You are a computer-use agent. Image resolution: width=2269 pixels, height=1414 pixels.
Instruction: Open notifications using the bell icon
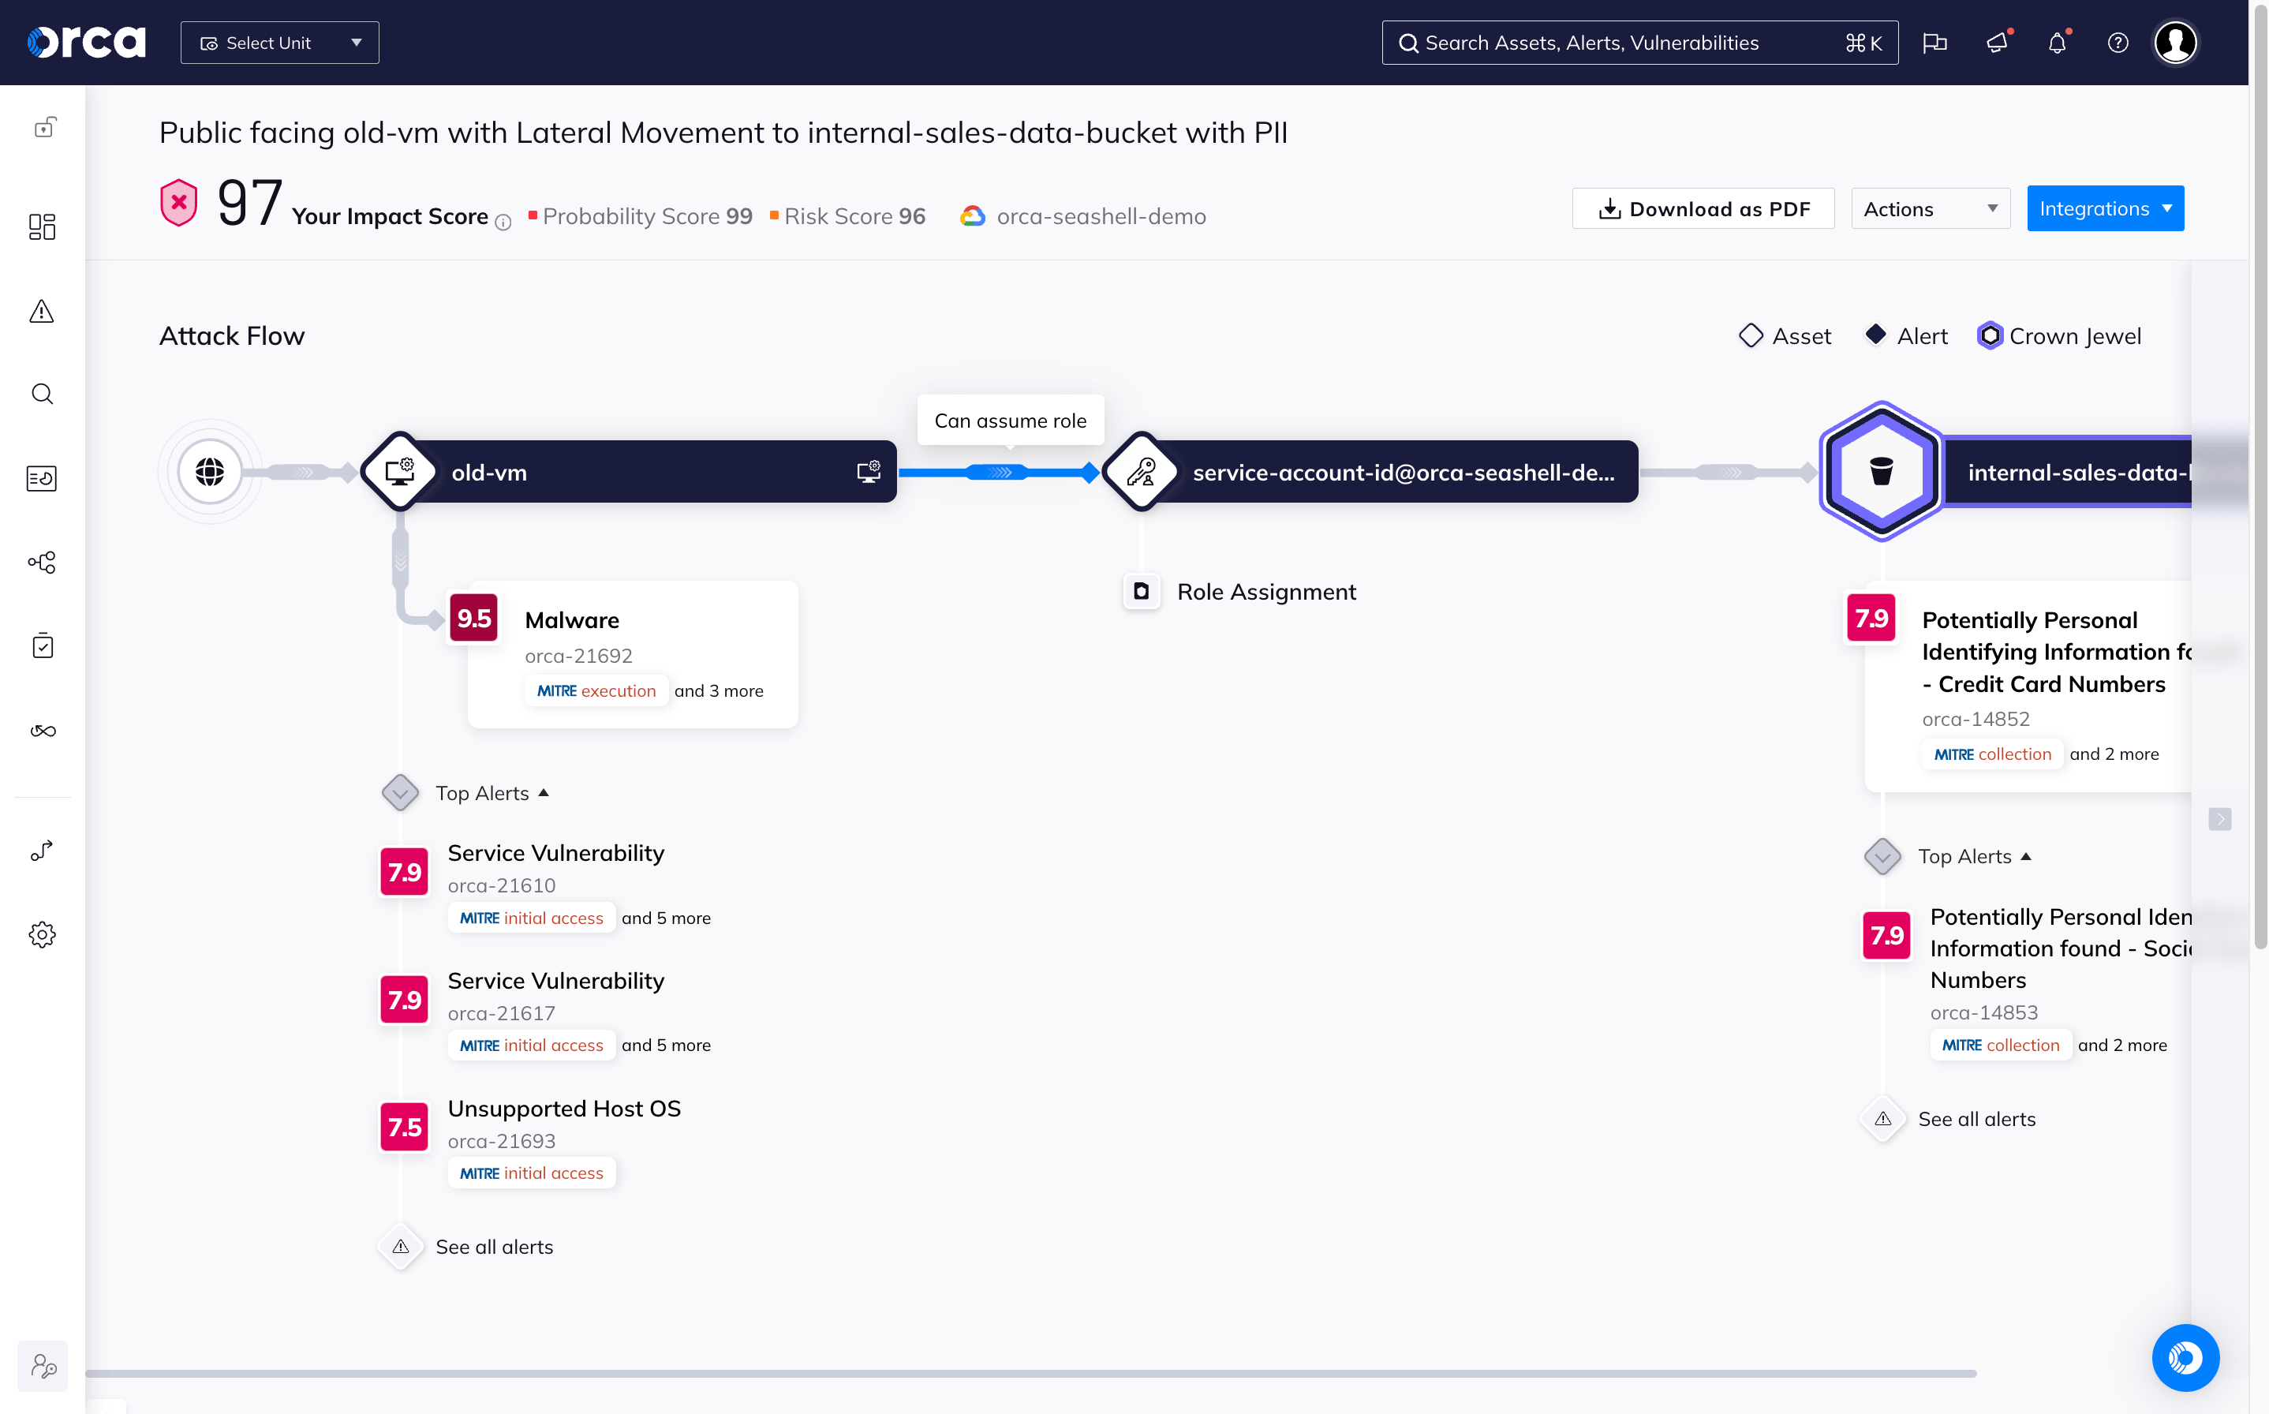(x=2057, y=42)
